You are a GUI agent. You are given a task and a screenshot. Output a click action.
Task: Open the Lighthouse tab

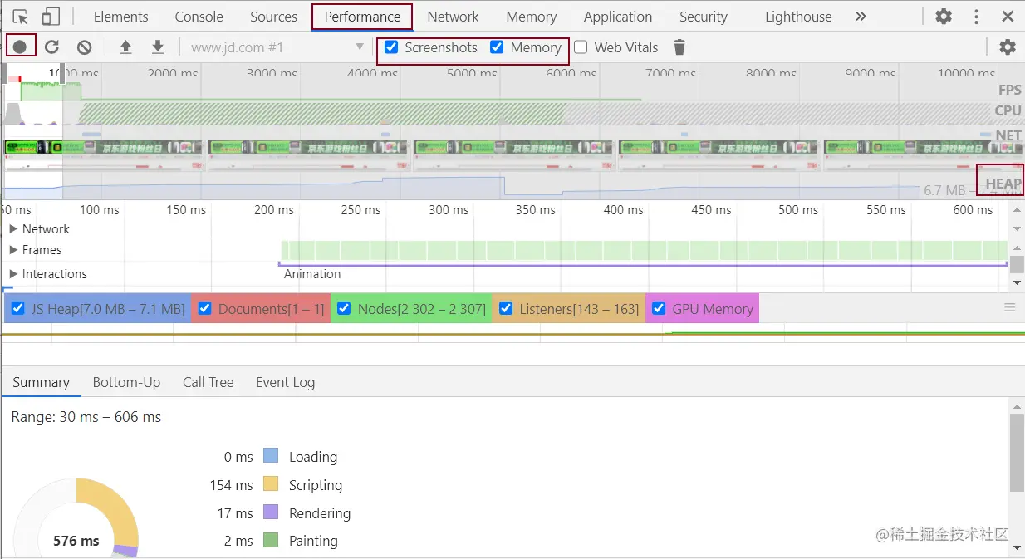click(798, 17)
